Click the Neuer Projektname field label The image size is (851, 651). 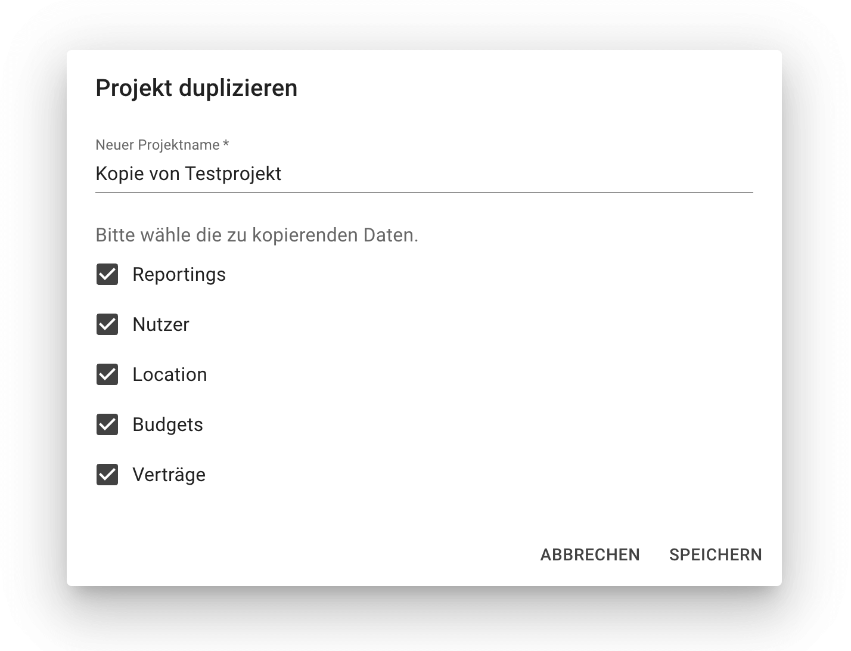coord(162,145)
